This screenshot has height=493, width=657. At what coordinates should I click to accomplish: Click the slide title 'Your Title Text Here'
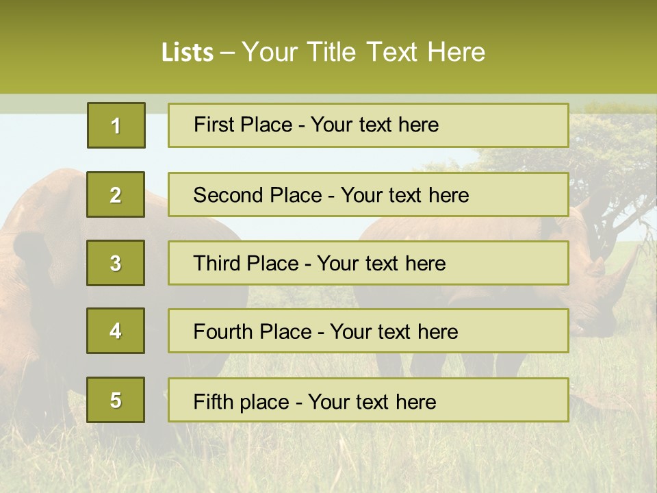(363, 52)
